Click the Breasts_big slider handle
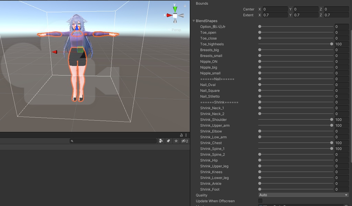The height and width of the screenshot is (206, 352). 260,50
